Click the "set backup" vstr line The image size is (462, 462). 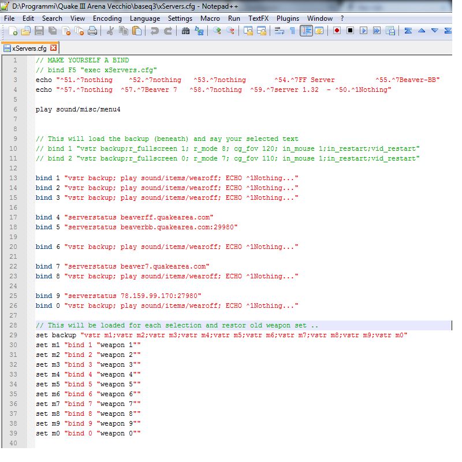[222, 335]
